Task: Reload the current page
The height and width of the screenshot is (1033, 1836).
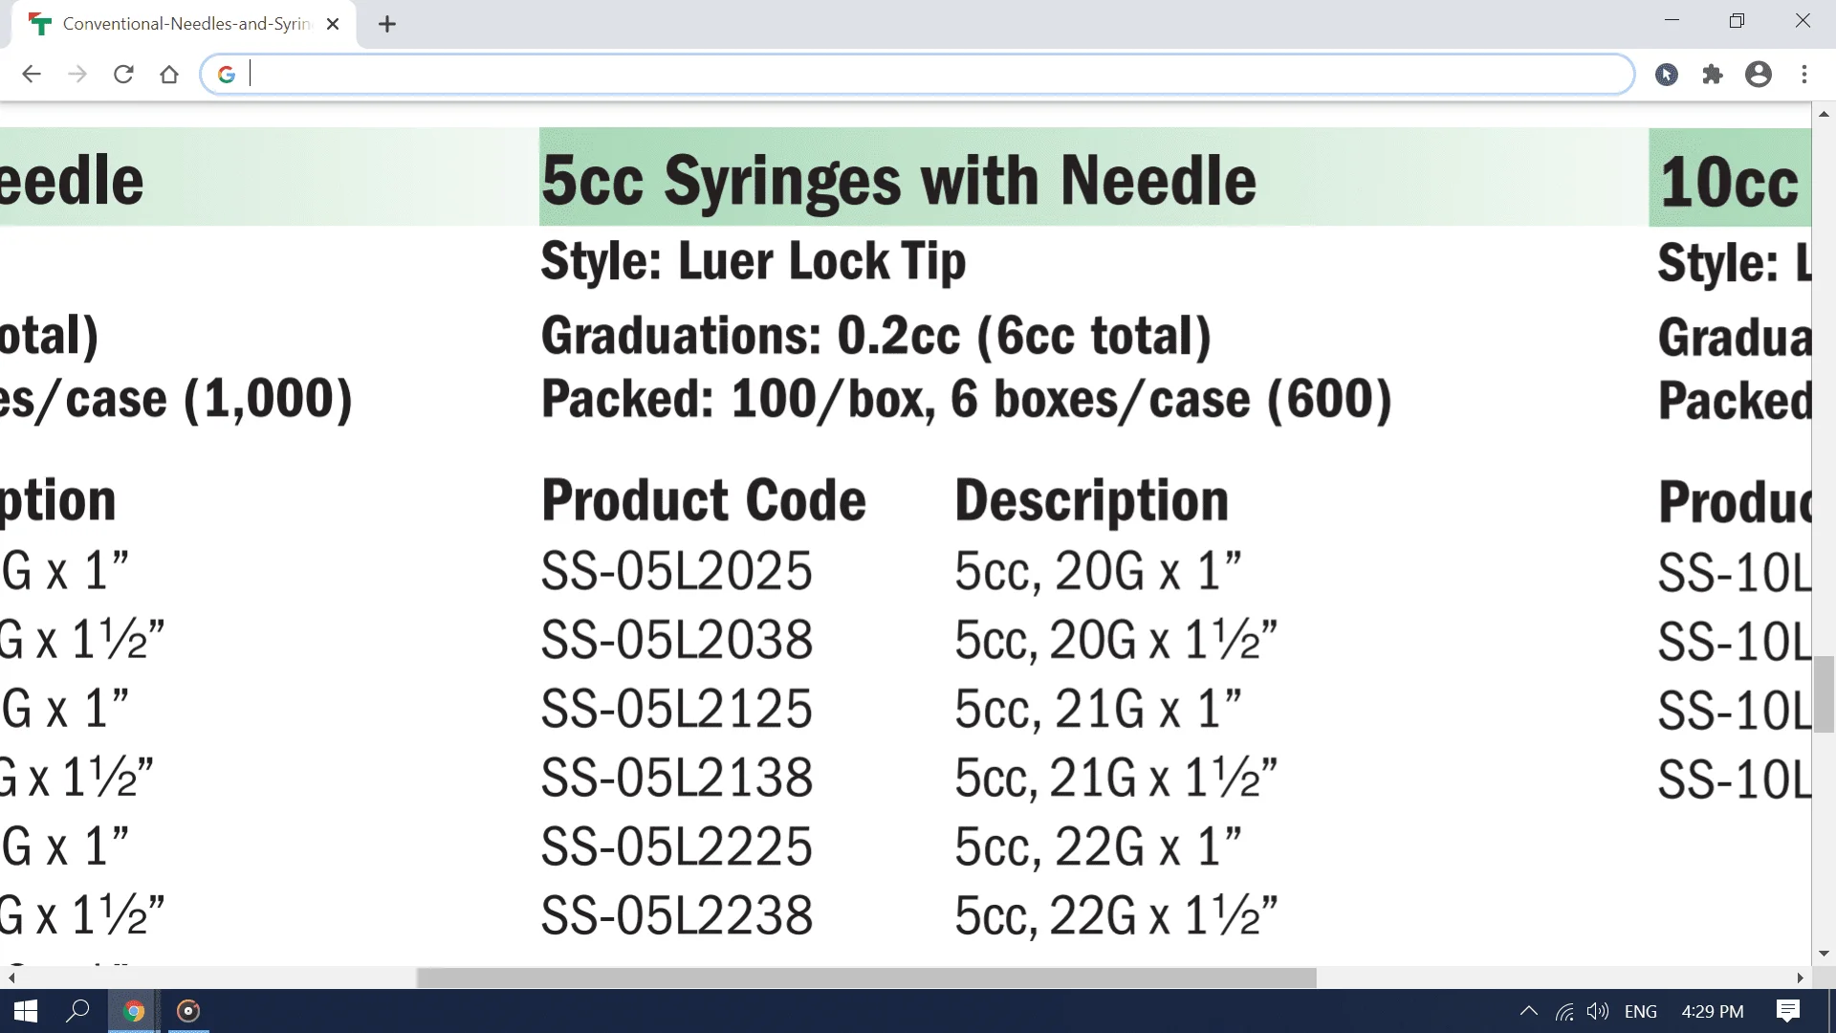Action: click(x=123, y=75)
